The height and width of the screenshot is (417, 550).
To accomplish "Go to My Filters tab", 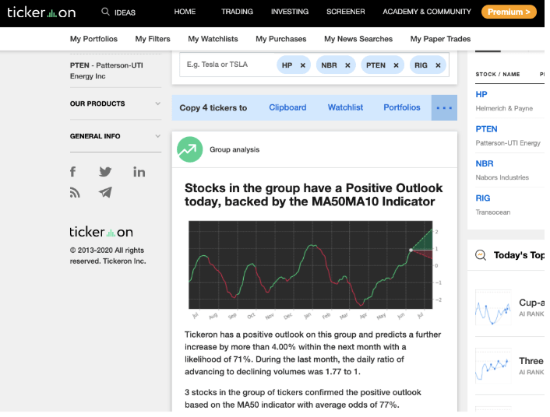I will pyautogui.click(x=153, y=39).
